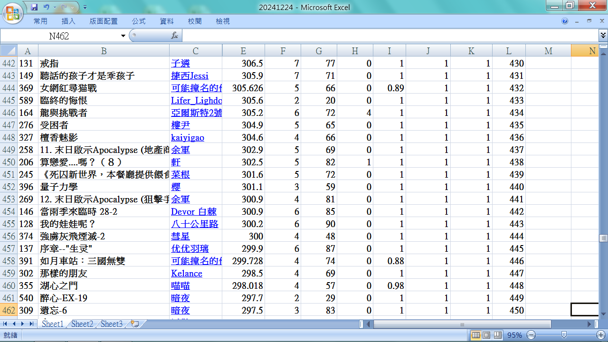Viewport: 608px width, 342px height.
Task: Undo the last action
Action: [46, 7]
